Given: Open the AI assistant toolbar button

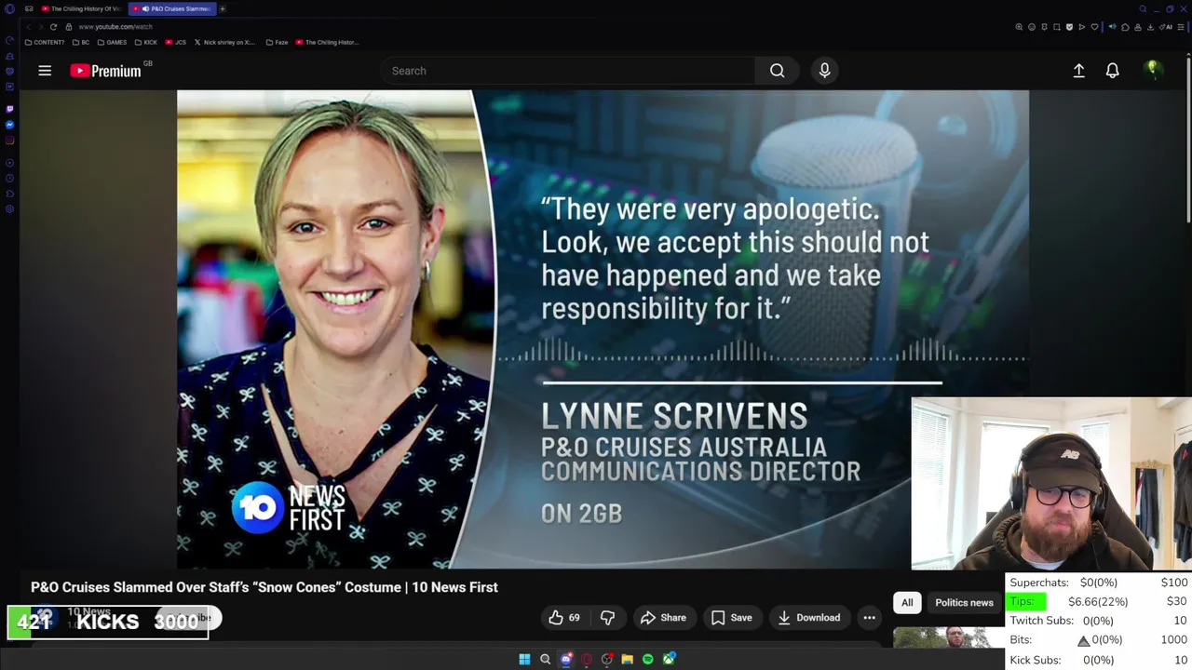Looking at the screenshot, I should tap(1166, 27).
